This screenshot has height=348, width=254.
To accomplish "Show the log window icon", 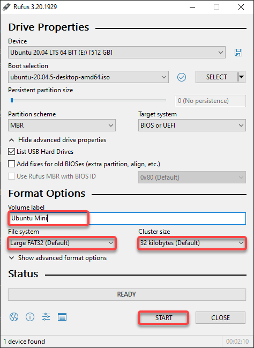I will tap(62, 317).
